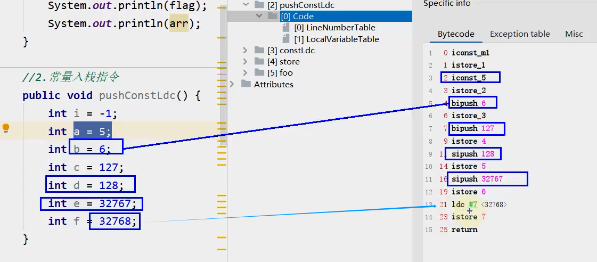The image size is (597, 262).
Task: Select [3] constLdc method row
Action: [291, 50]
